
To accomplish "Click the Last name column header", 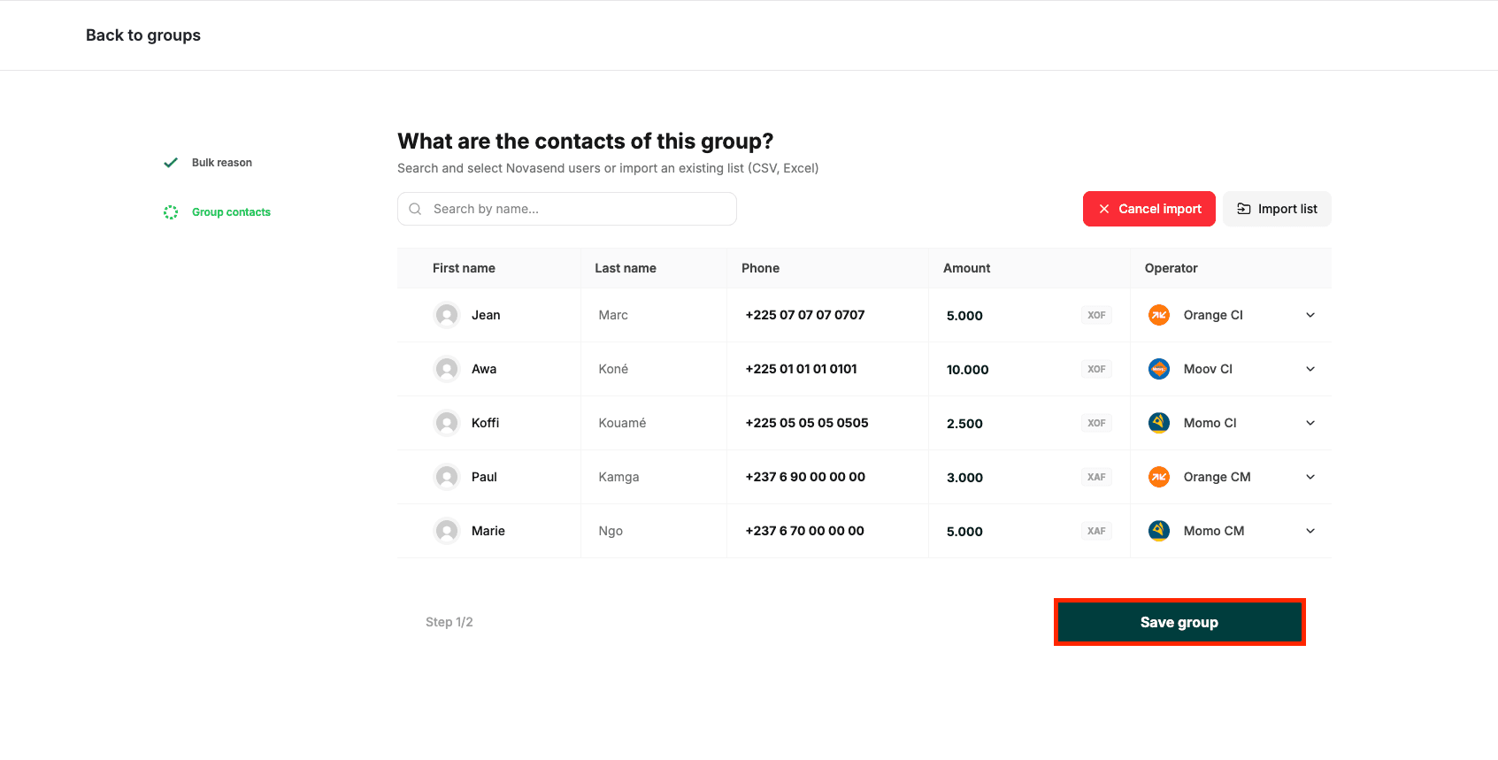I will (626, 268).
